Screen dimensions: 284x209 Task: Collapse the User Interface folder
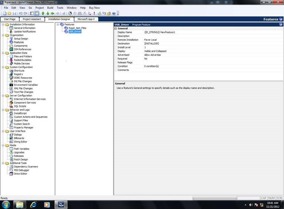(3, 131)
